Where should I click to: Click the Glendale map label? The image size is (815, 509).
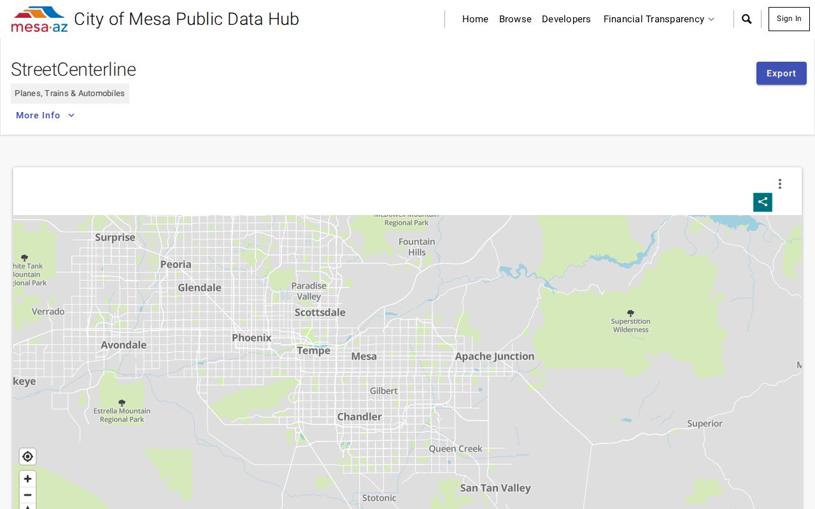(x=200, y=288)
